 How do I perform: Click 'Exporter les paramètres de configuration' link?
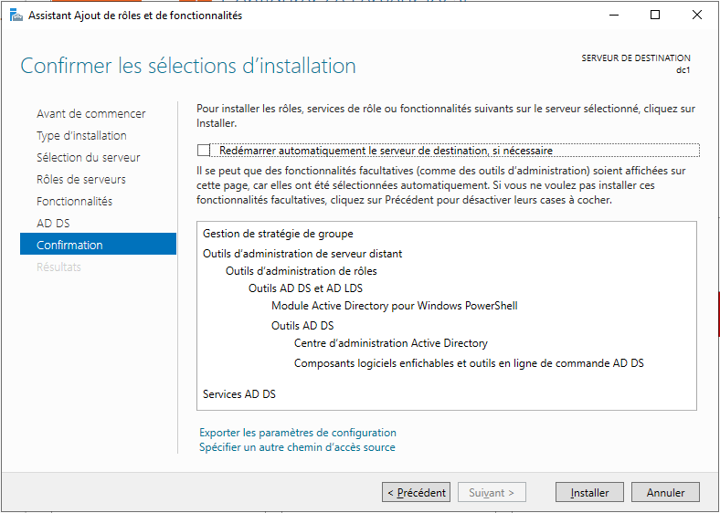coord(297,433)
